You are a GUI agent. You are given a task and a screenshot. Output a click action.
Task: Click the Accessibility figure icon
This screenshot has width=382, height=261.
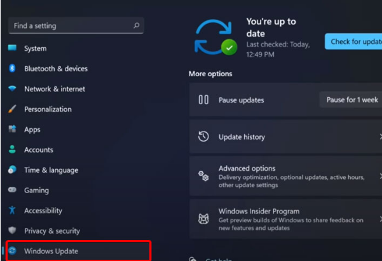coord(12,210)
